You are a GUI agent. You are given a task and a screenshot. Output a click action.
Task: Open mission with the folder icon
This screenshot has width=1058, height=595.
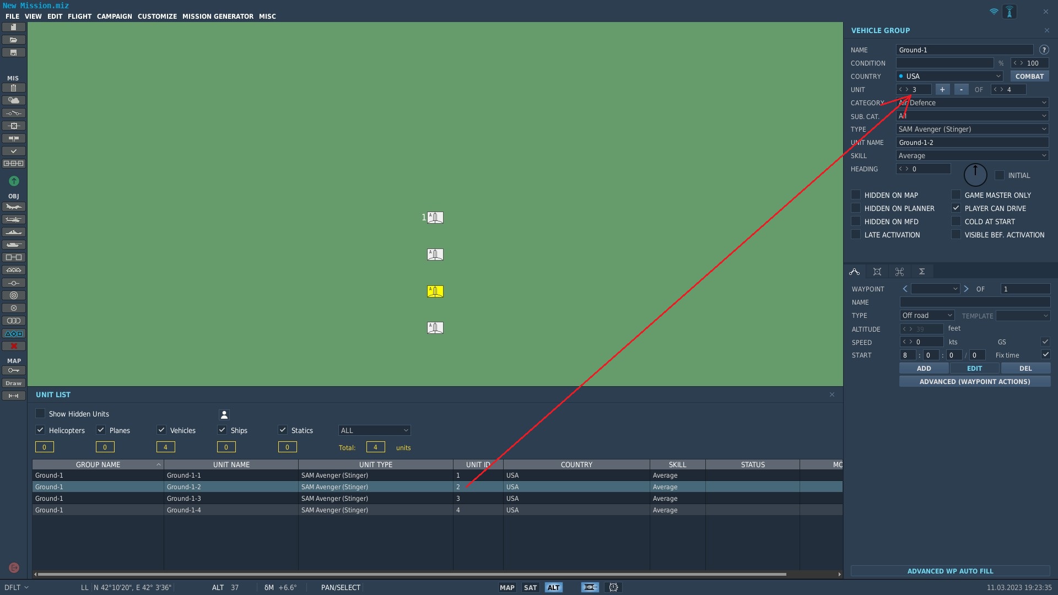(x=13, y=40)
